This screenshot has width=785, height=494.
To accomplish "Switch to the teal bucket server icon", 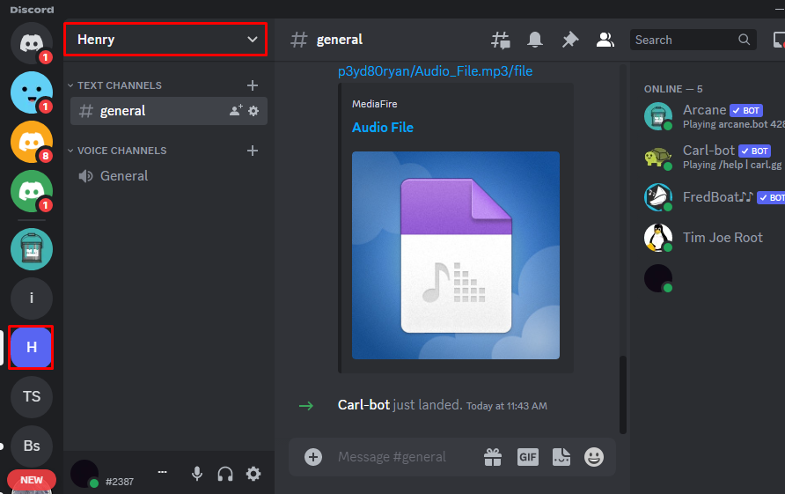I will 32,249.
